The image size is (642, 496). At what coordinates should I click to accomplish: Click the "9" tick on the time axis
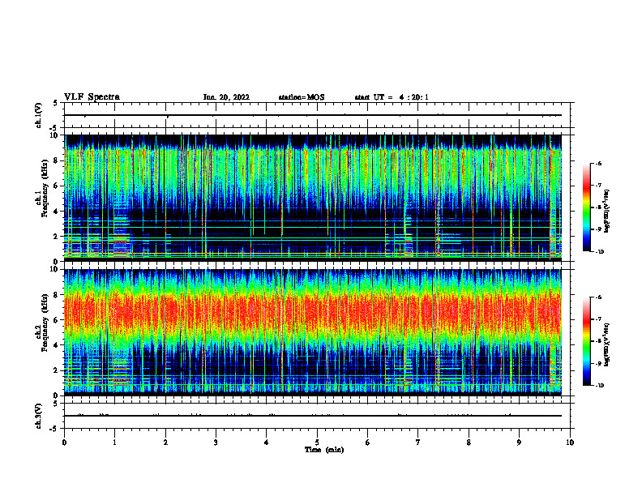[x=519, y=443]
